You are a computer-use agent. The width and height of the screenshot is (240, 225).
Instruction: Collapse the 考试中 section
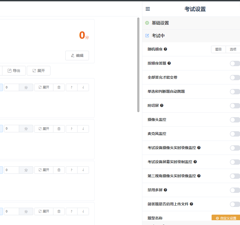tap(191, 36)
